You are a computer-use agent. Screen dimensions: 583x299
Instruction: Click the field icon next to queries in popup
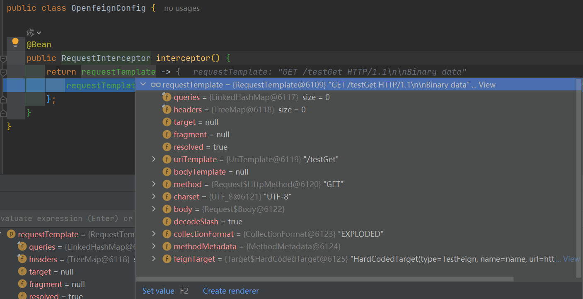point(167,97)
